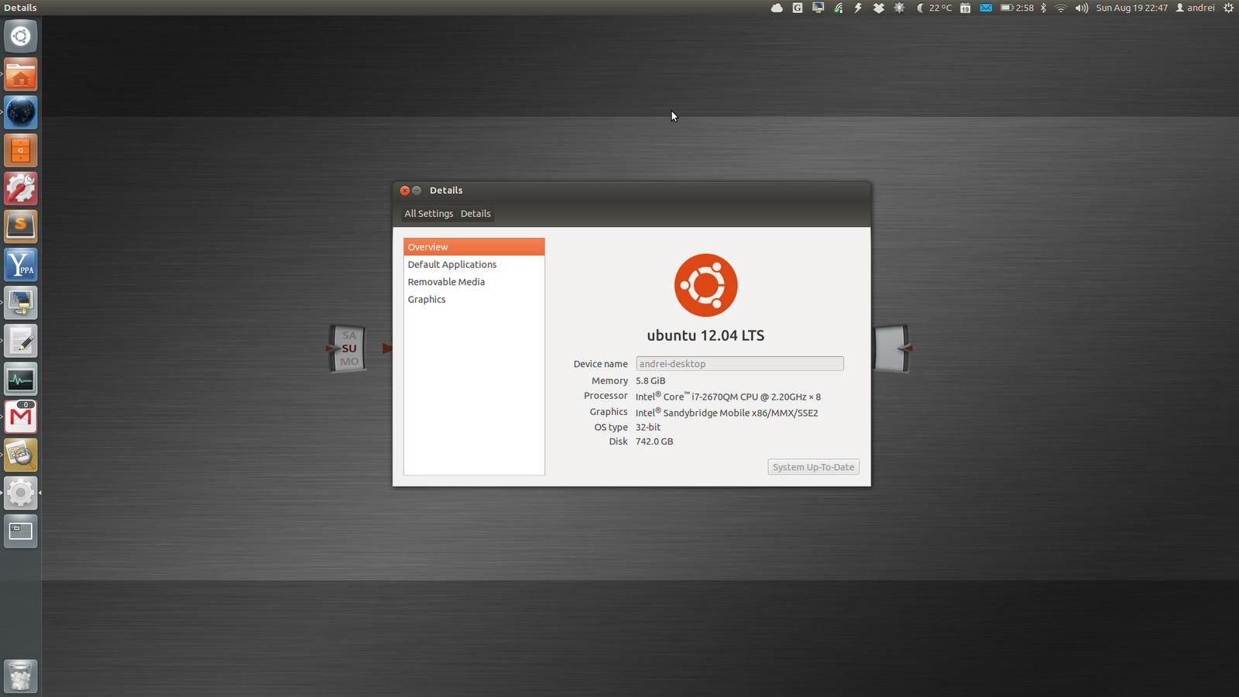Click the desktop widget right of Details window
The image size is (1239, 697).
click(892, 348)
